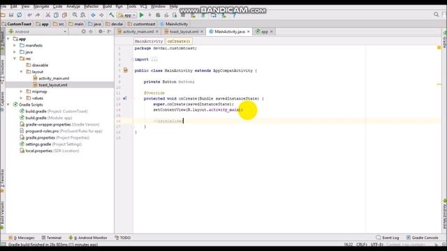The width and height of the screenshot is (447, 251).
Task: Open the Android Monitor panel
Action: tap(88, 238)
